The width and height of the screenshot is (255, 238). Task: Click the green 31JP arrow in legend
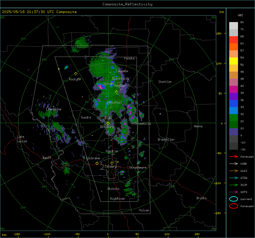coord(233,185)
